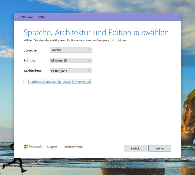The height and width of the screenshot is (175, 195).
Task: Click the 'Windows 10 Setup' window title text
Action: tap(33, 17)
